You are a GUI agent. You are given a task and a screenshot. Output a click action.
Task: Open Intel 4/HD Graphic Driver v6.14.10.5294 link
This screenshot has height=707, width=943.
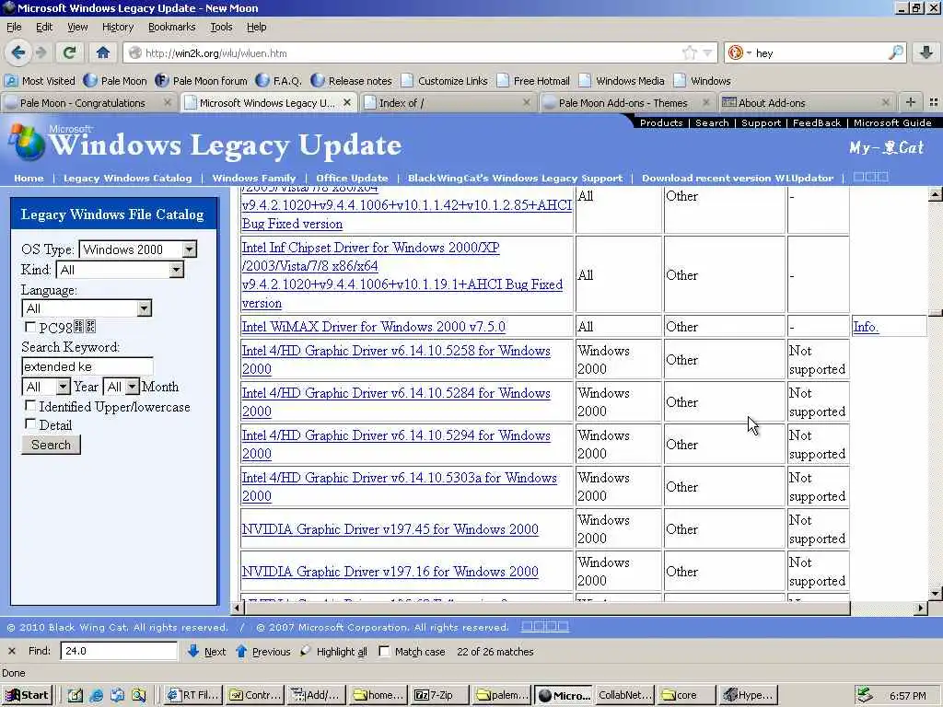(396, 445)
